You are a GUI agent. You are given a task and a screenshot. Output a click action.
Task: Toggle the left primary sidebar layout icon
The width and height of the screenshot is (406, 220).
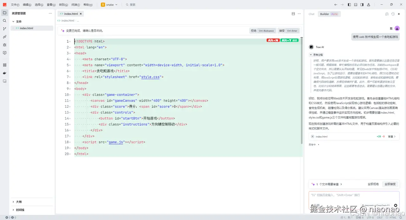pos(349,5)
